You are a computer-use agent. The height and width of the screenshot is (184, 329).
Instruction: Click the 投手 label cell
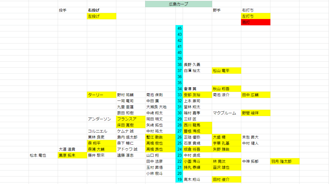[72, 10]
